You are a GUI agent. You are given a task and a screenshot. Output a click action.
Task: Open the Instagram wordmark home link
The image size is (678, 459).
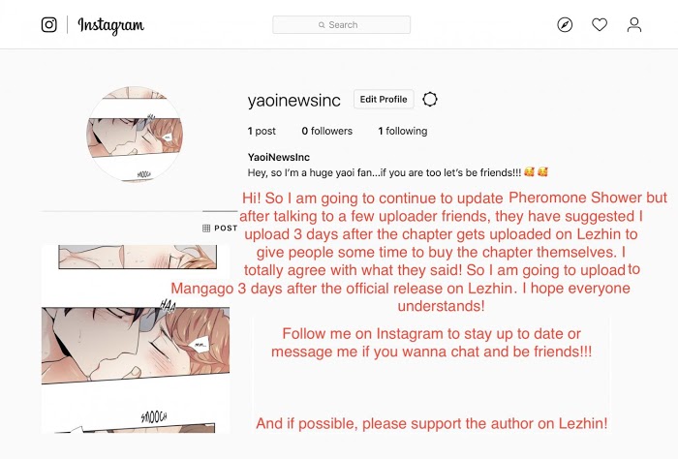(111, 25)
